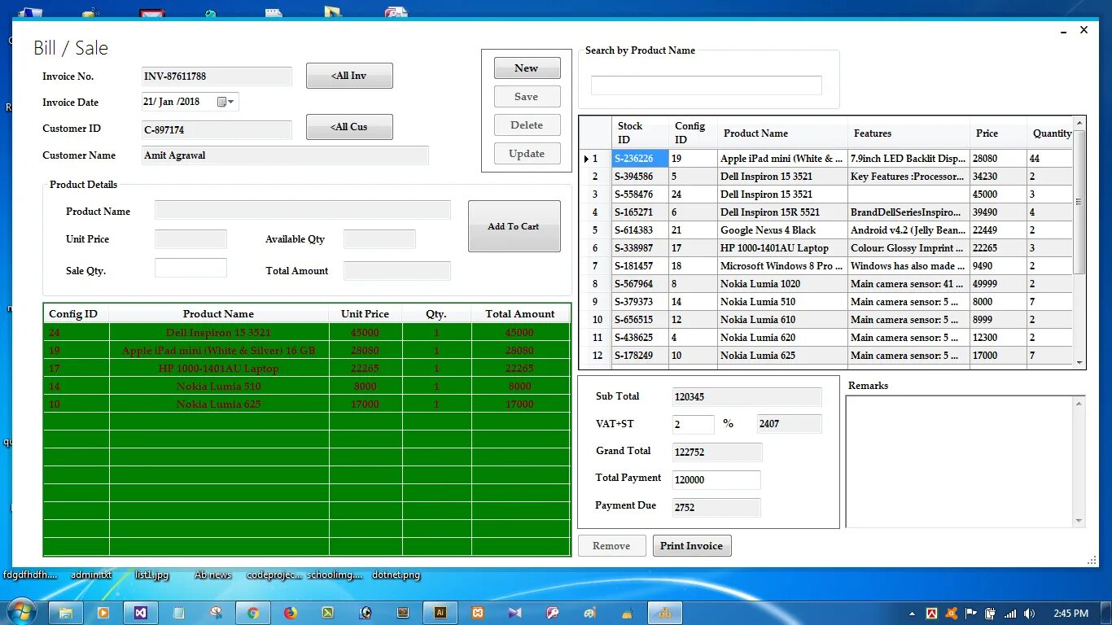Select cart row Nokia Lumia 625
Viewport: 1112px width, 625px height.
[x=307, y=404]
